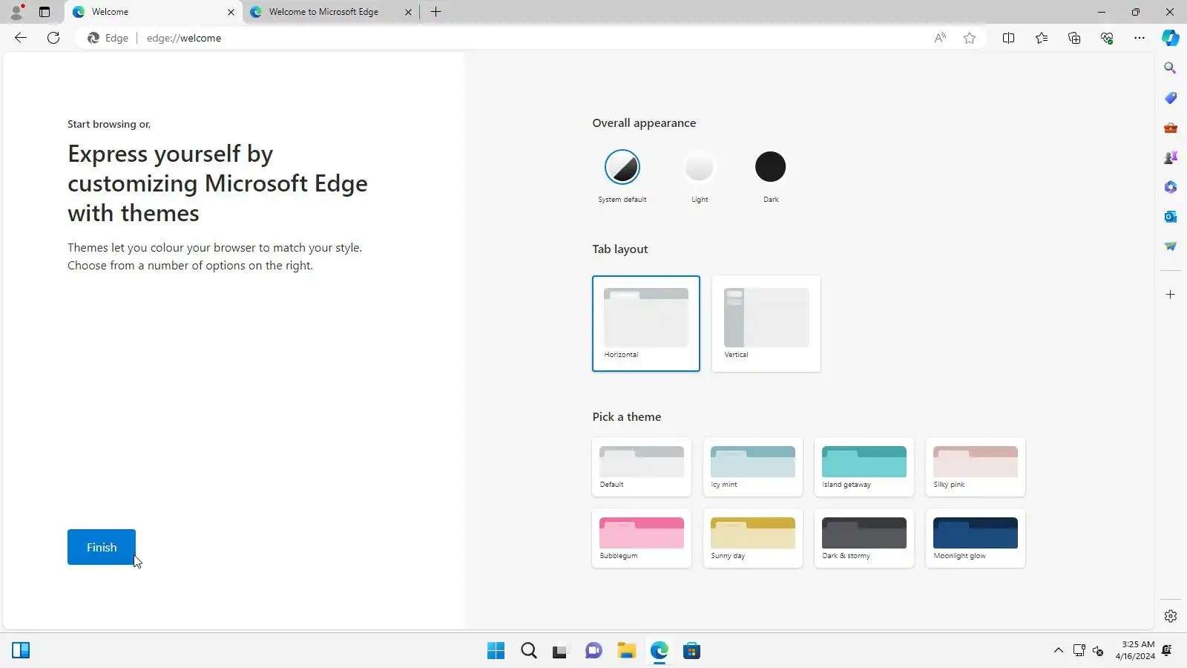
Task: Go back to the previous page
Action: pyautogui.click(x=21, y=38)
